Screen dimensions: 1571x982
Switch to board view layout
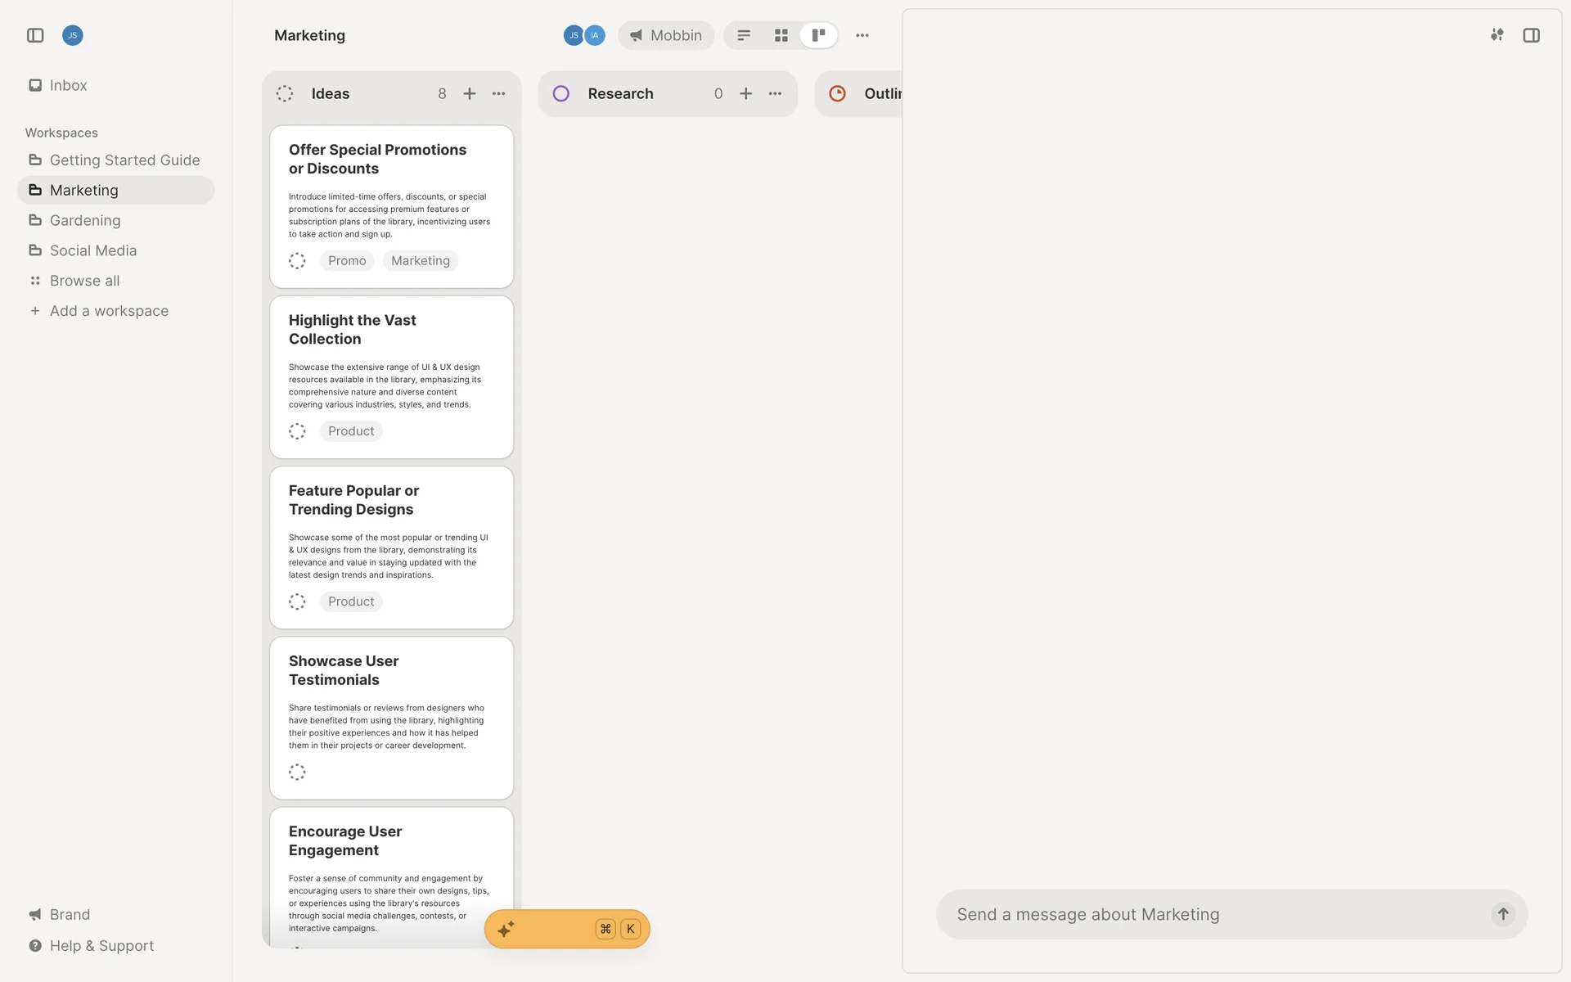coord(818,35)
